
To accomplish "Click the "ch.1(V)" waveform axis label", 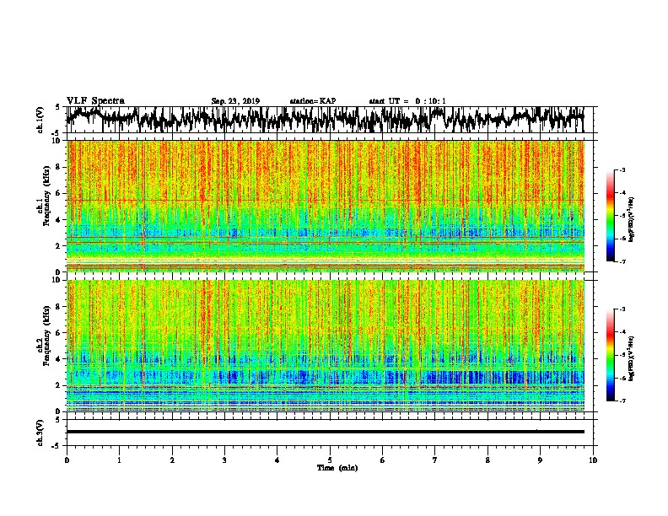I will coord(40,120).
